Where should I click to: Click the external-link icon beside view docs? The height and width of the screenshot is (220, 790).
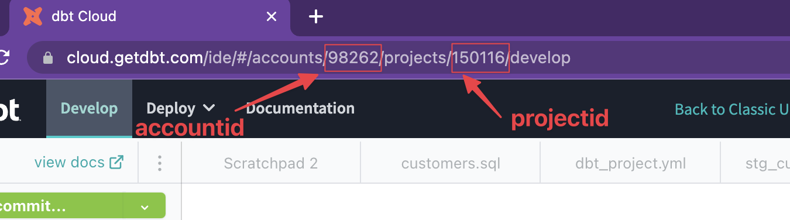point(116,162)
